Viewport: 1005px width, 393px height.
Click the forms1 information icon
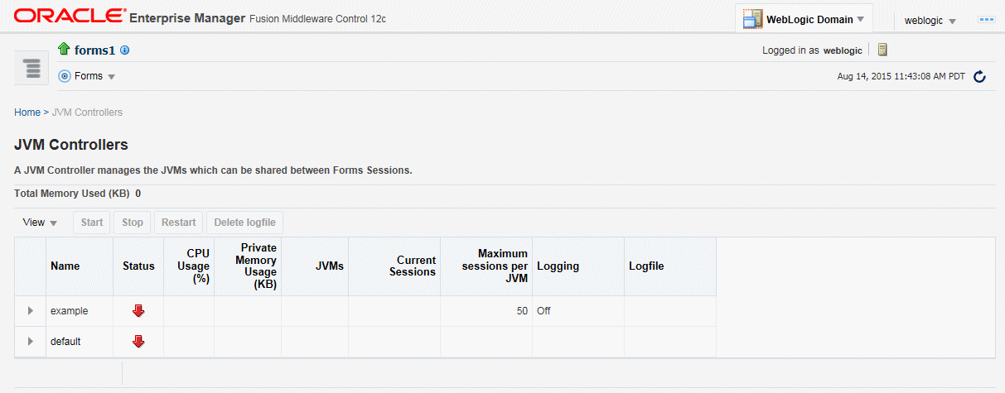(x=125, y=50)
